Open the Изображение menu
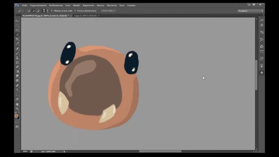The image size is (279, 157). pyautogui.click(x=56, y=5)
